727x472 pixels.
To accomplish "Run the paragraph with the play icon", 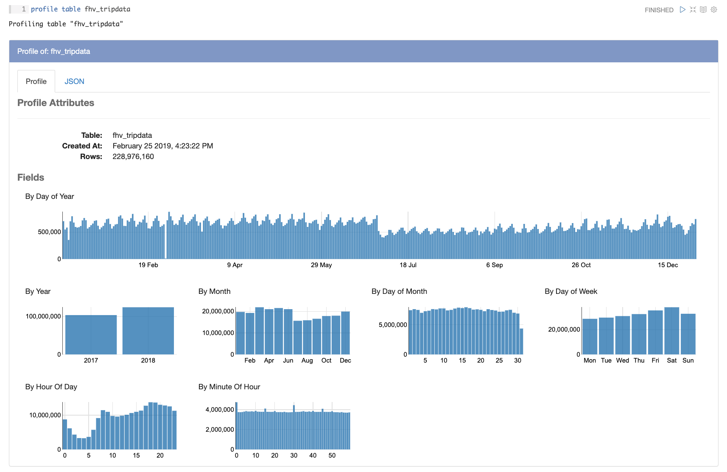I will (682, 9).
